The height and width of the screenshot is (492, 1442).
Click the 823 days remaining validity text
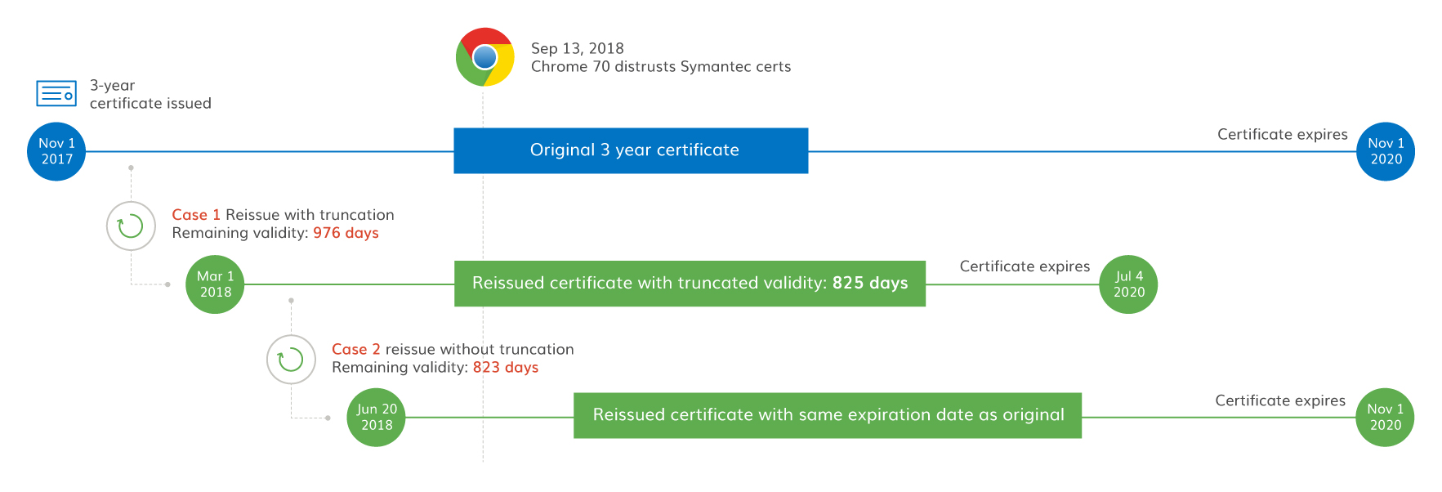(506, 367)
